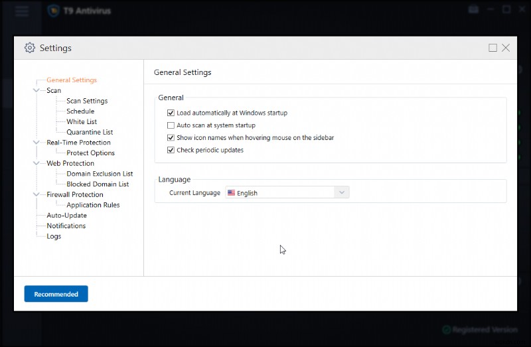
Task: Enable Auto scan at system startup
Action: (x=171, y=125)
